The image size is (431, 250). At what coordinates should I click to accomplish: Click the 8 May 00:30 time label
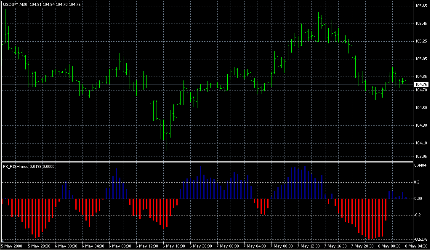389,246
